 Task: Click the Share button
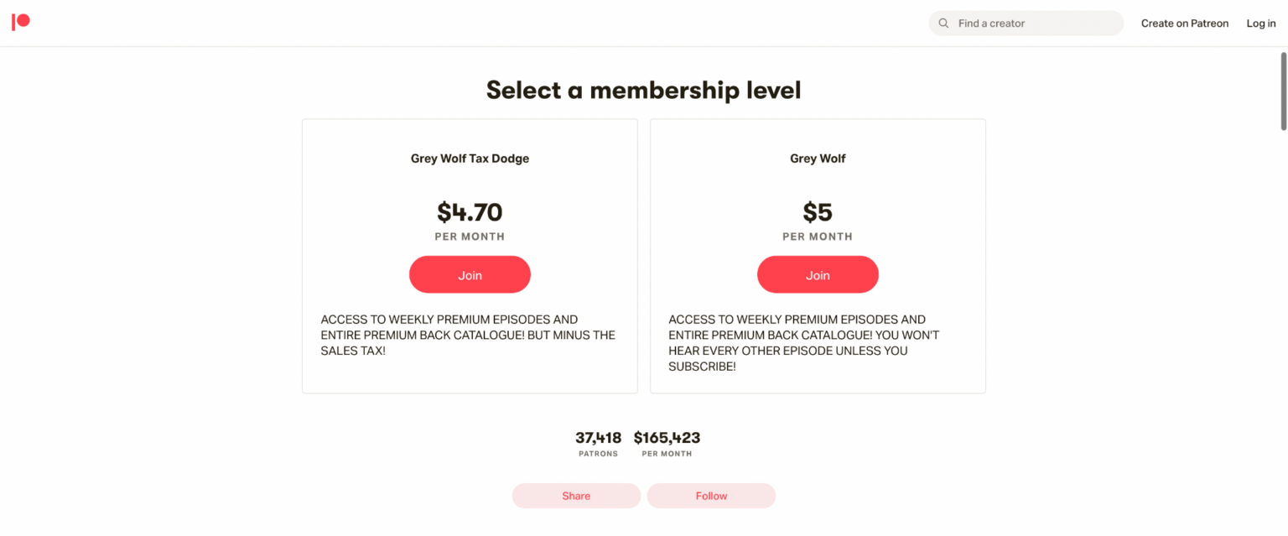pos(576,495)
